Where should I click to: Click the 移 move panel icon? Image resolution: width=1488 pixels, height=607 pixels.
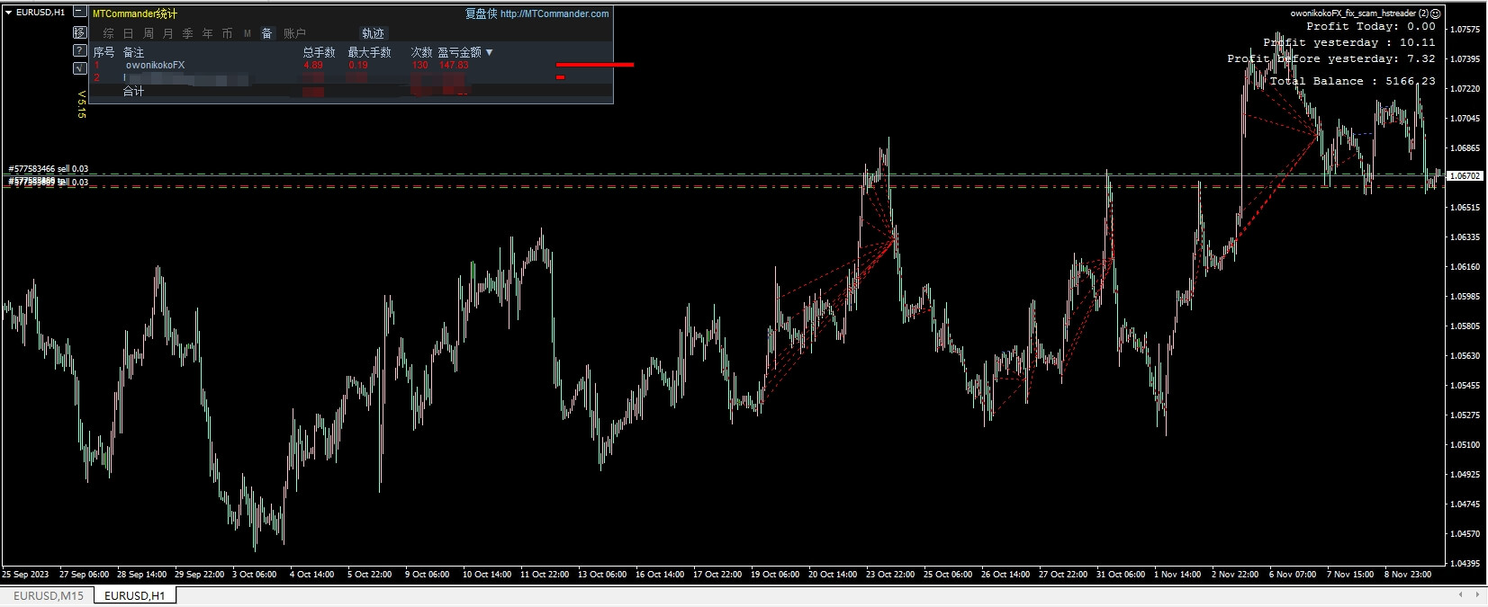click(79, 32)
